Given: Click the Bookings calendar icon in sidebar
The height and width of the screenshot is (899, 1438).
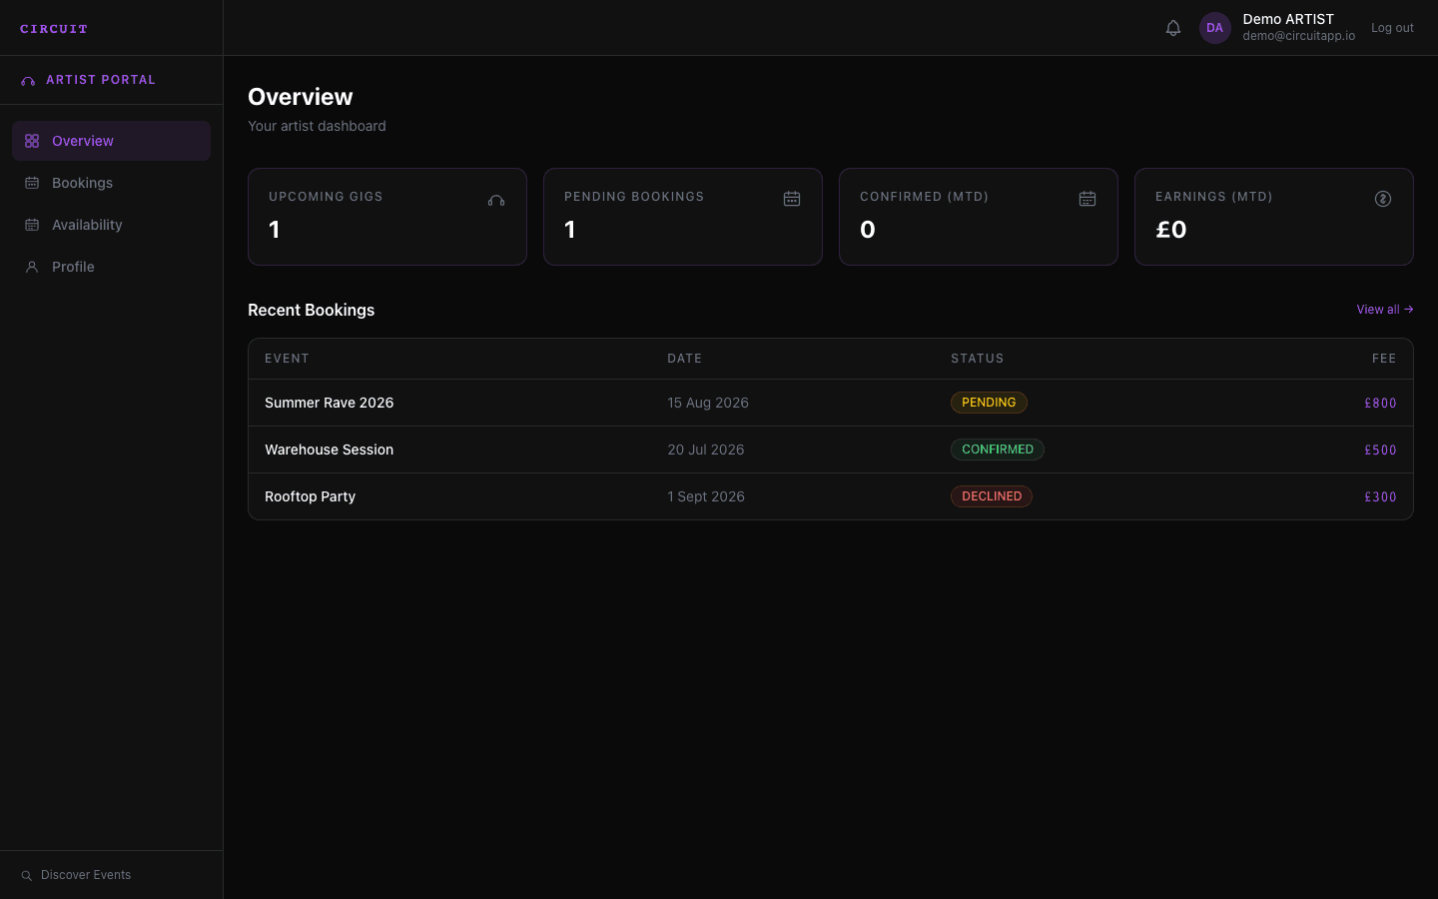Looking at the screenshot, I should pos(32,183).
